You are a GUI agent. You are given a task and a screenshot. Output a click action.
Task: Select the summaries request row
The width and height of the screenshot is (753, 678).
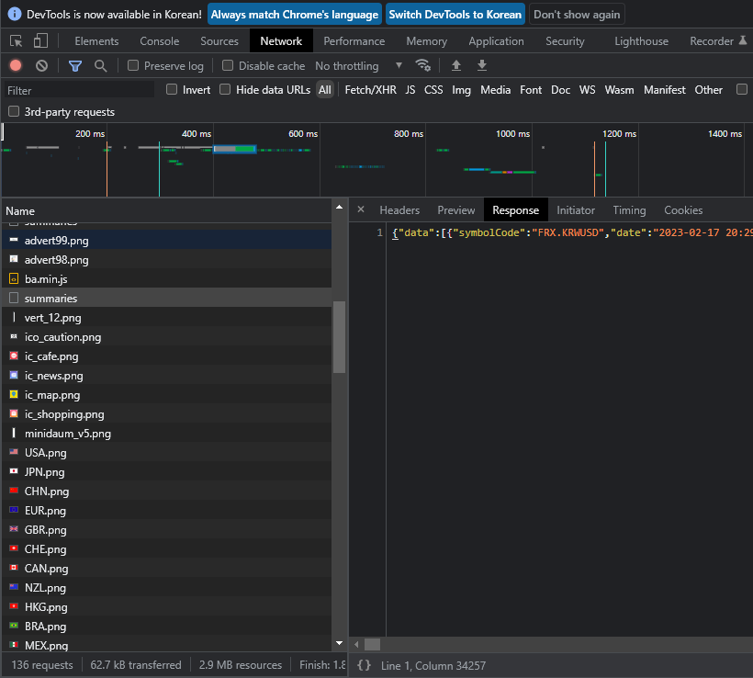[166, 298]
